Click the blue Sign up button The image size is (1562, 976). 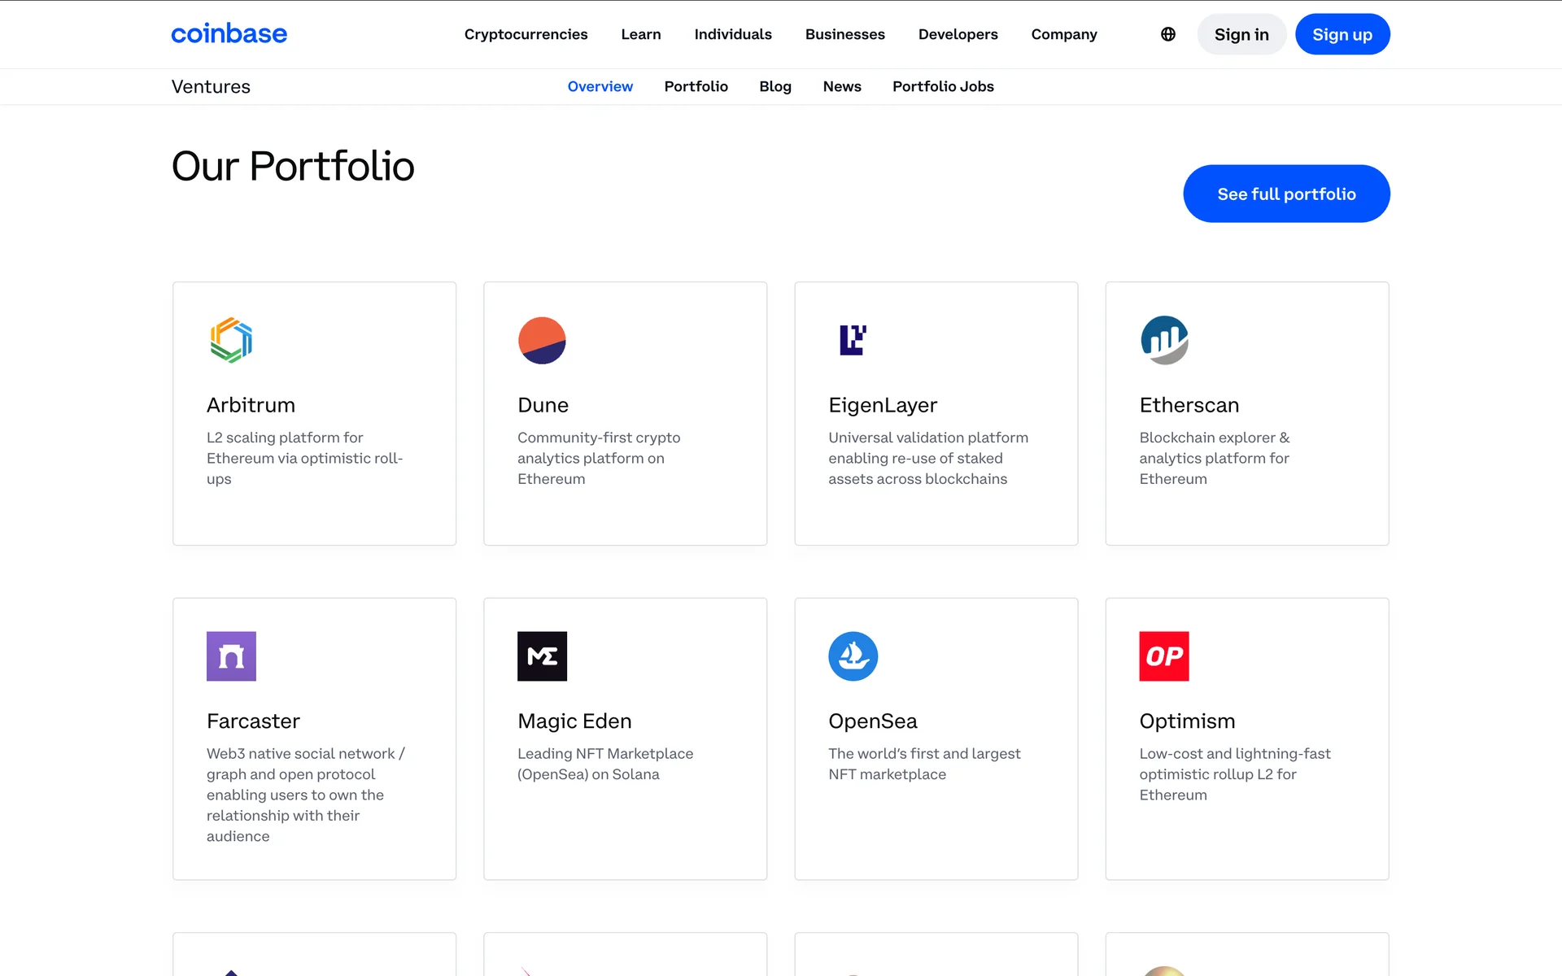1342,34
